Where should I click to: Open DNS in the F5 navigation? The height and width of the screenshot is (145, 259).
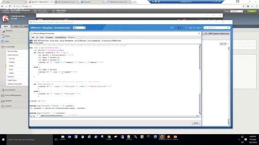coord(7,41)
